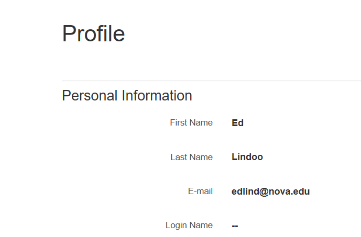Click the word "First" in First Name label

tap(178, 123)
